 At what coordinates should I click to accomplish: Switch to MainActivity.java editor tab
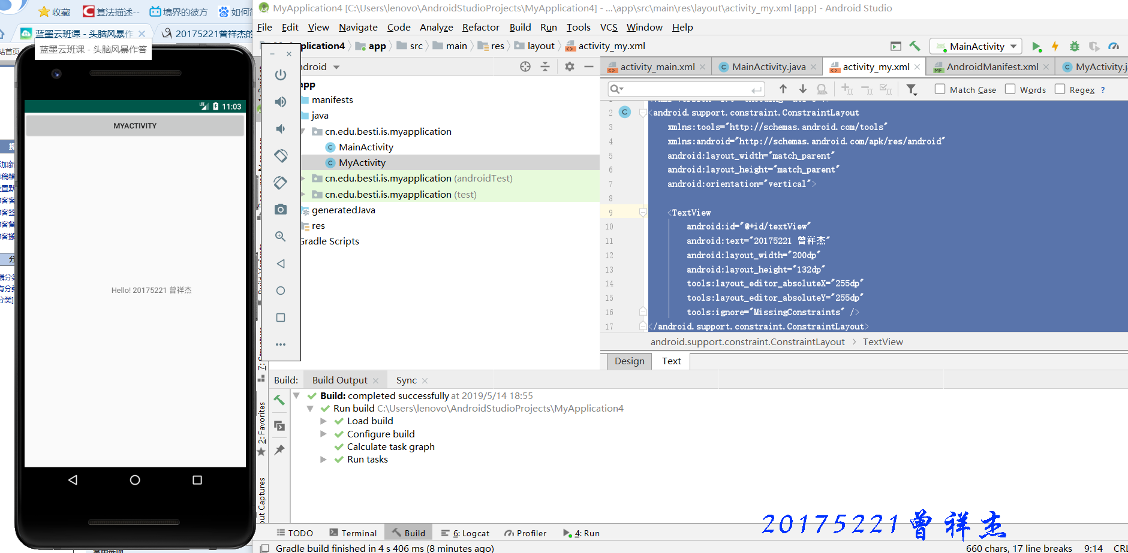tap(768, 67)
